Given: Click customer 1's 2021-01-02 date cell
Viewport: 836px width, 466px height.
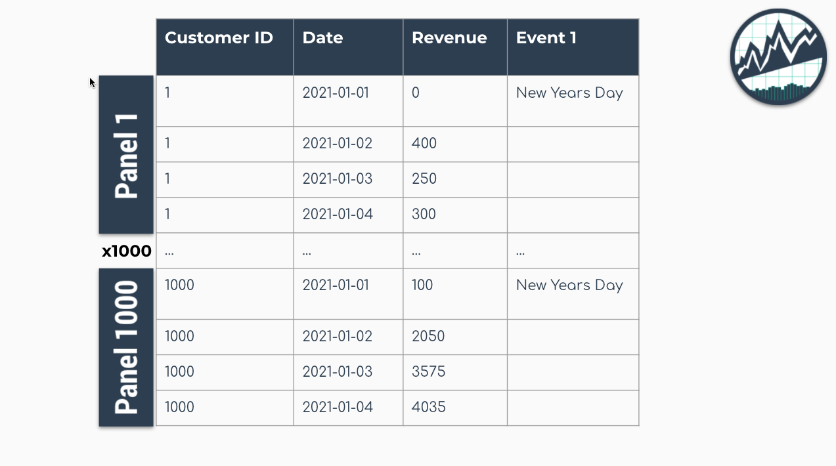Looking at the screenshot, I should point(338,144).
